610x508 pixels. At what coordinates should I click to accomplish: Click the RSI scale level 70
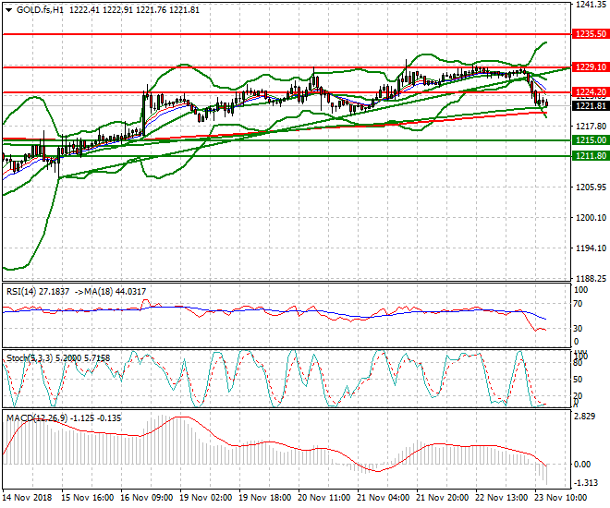click(578, 304)
